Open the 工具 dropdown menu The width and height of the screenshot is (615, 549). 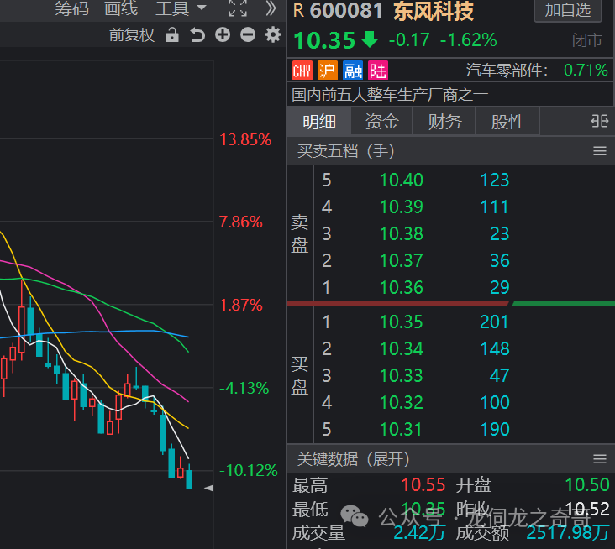click(181, 8)
